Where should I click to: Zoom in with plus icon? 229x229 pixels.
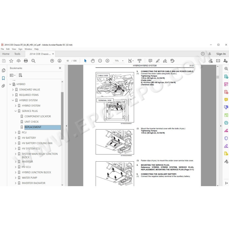(108, 61)
